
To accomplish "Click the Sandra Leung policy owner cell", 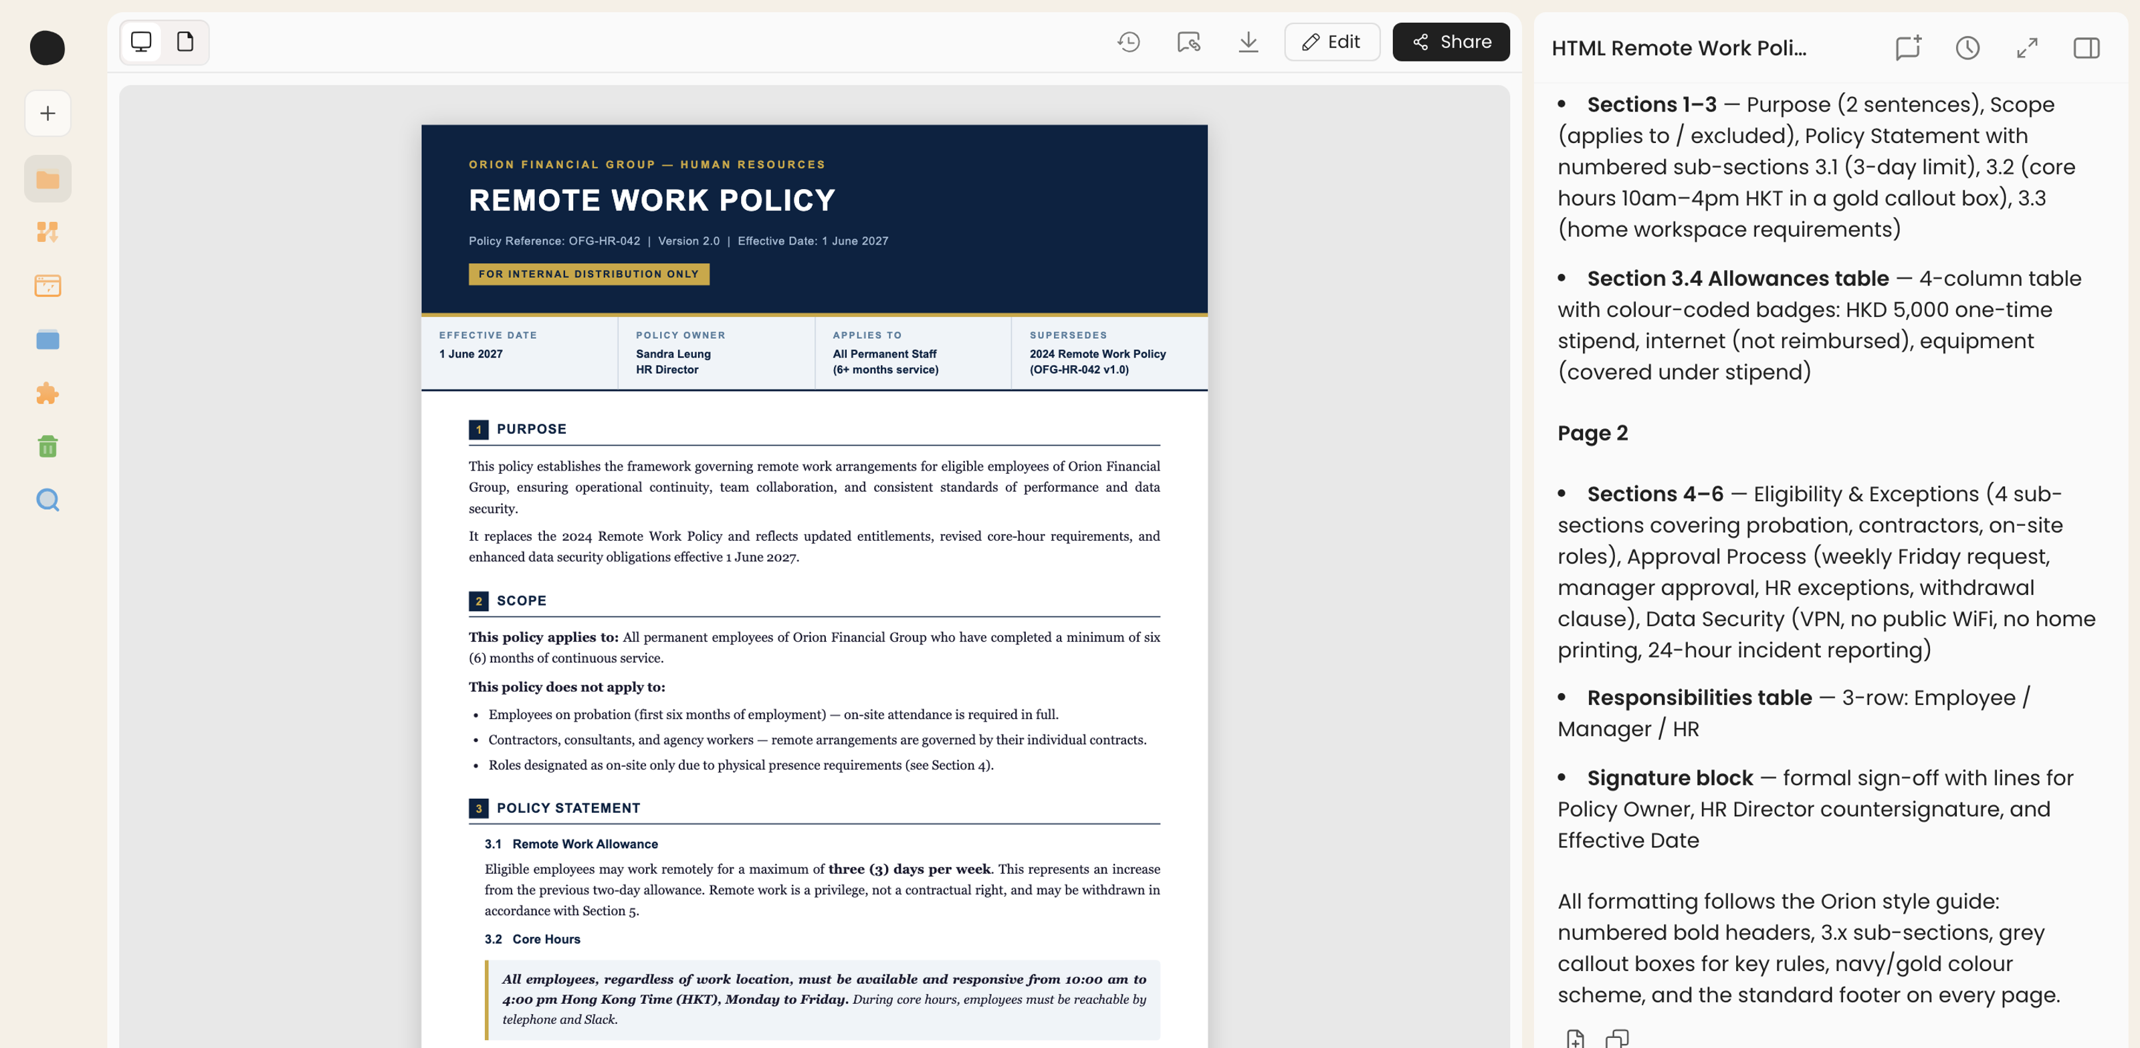I will [716, 353].
